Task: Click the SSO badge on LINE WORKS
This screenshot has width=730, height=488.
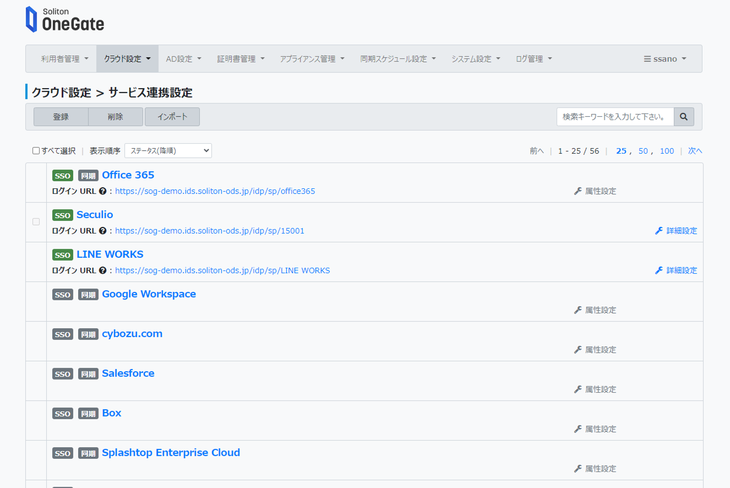Action: pos(62,255)
